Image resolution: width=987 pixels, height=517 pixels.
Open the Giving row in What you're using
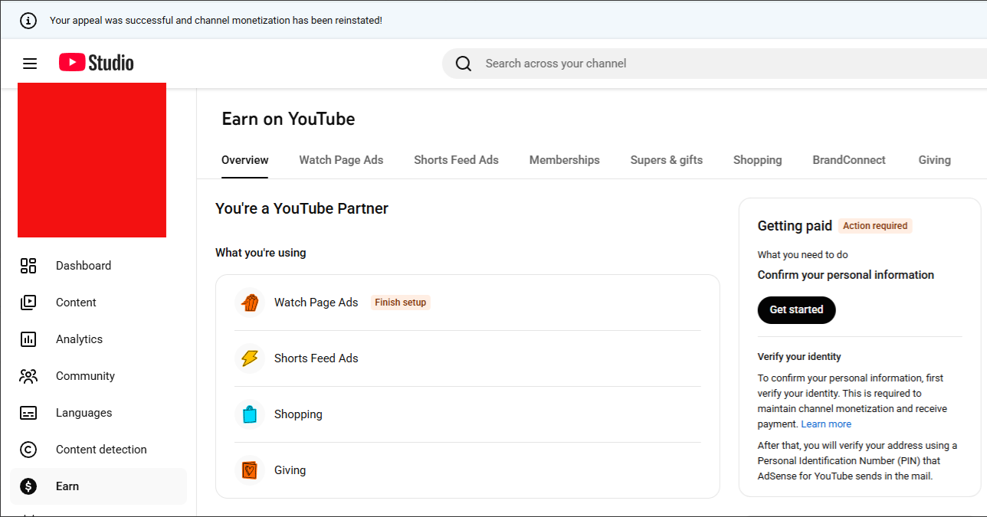tap(467, 470)
